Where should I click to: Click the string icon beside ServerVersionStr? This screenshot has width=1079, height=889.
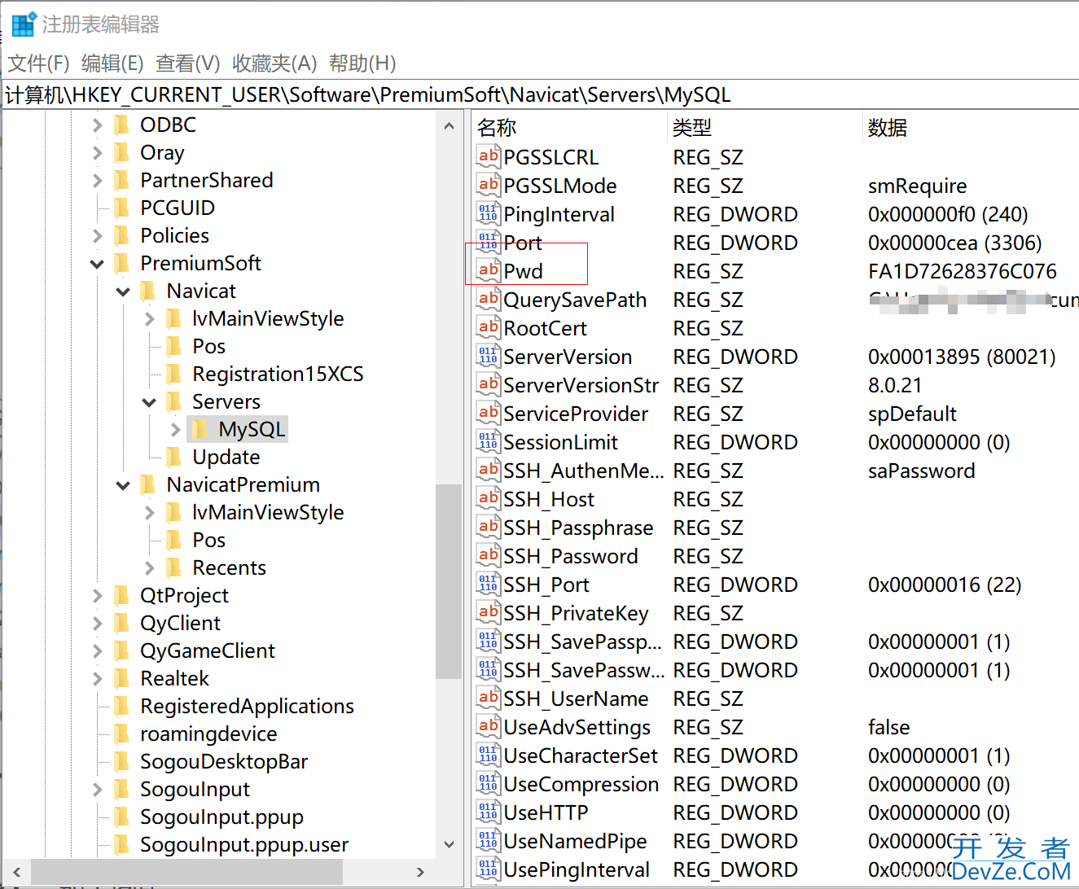(488, 384)
